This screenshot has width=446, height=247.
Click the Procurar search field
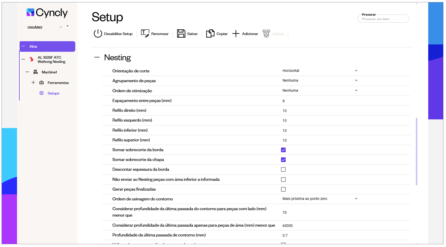[383, 19]
